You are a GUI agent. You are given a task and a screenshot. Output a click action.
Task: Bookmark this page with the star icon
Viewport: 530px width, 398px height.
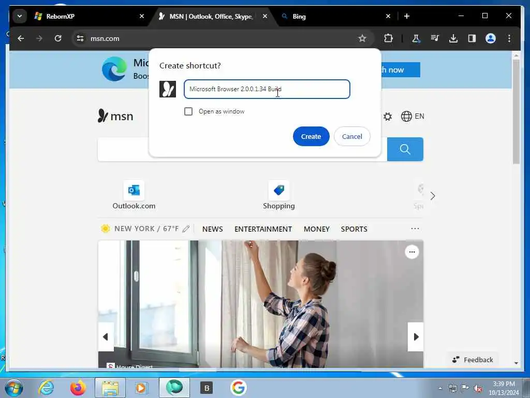(x=362, y=38)
